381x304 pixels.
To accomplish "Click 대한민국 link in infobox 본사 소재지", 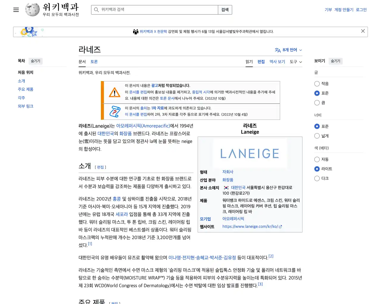I will click(238, 188).
